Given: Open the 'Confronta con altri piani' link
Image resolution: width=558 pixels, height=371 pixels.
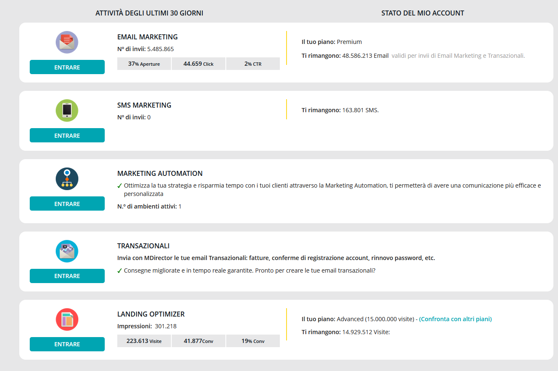Looking at the screenshot, I should pos(455,319).
